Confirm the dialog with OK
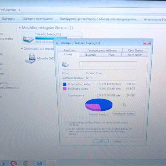 (x=101, y=141)
